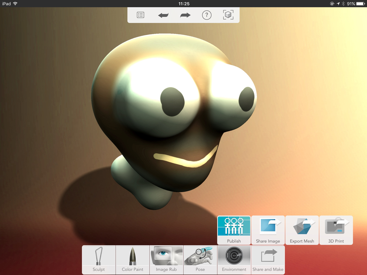The height and width of the screenshot is (275, 367).
Task: Tap the battery indicator in status bar
Action: [x=360, y=4]
